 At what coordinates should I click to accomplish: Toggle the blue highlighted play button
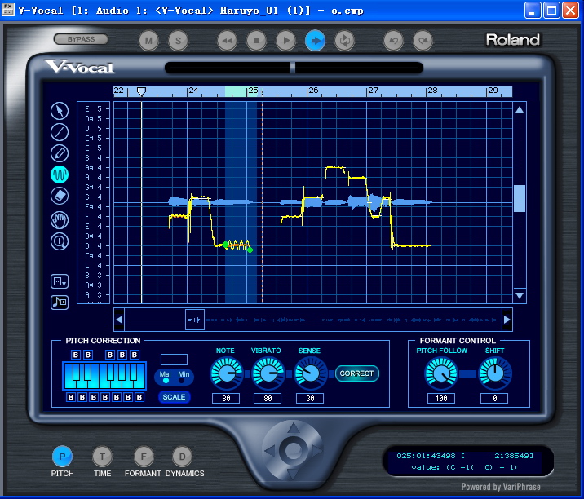pos(315,41)
